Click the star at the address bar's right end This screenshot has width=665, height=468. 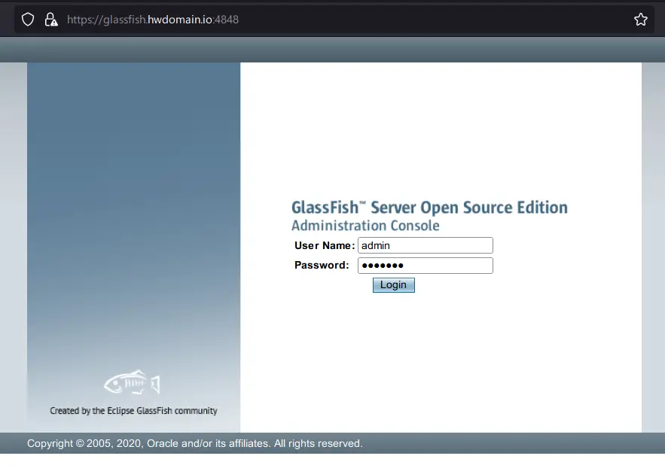[641, 19]
